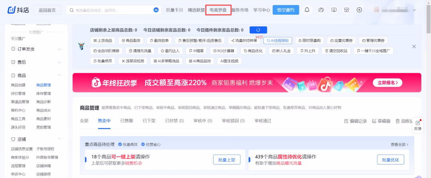The width and height of the screenshot is (431, 178).
Task: Click 全自动阶梯券 plugin tool
Action: 107,51
